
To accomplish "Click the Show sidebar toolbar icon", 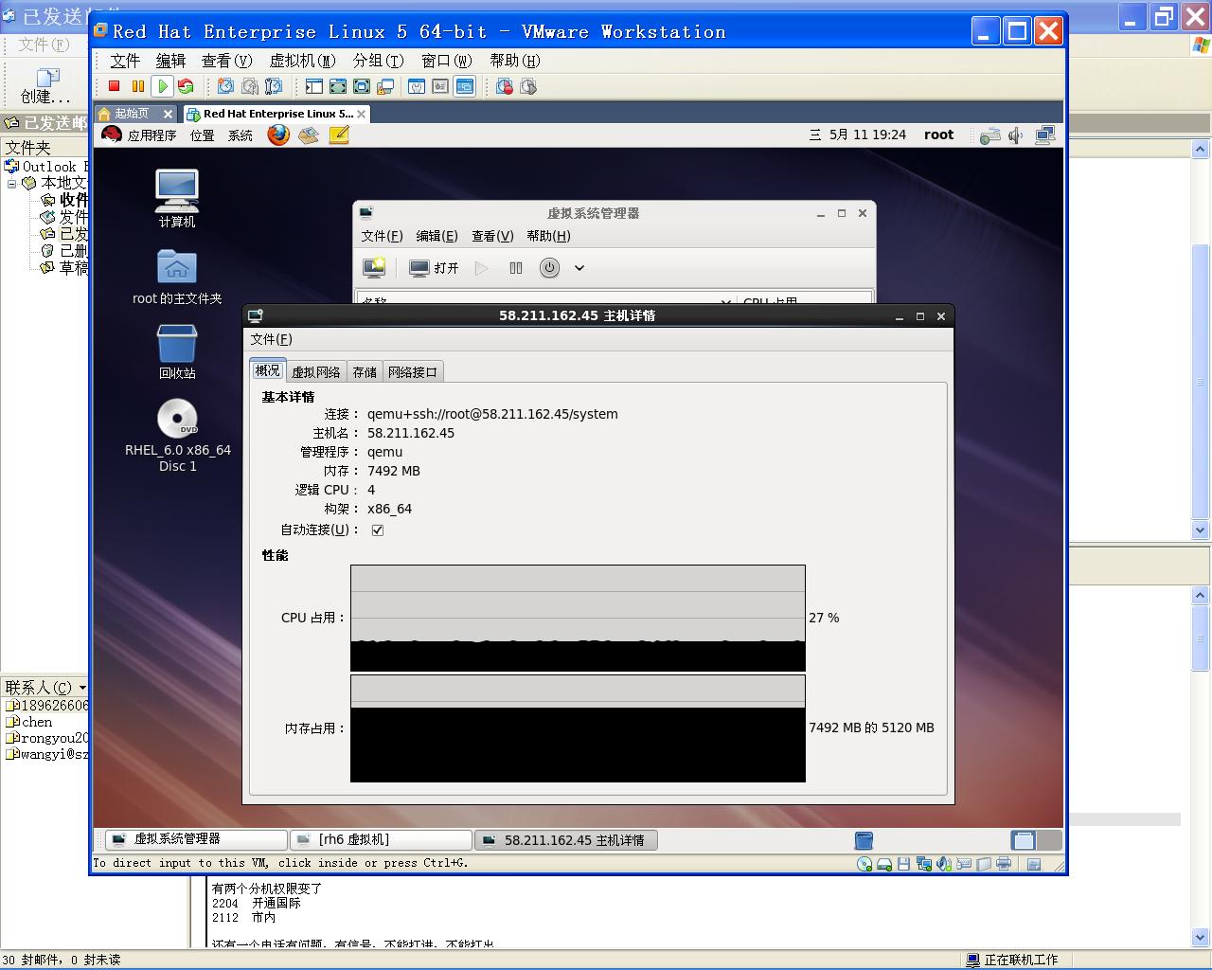I will coord(313,86).
